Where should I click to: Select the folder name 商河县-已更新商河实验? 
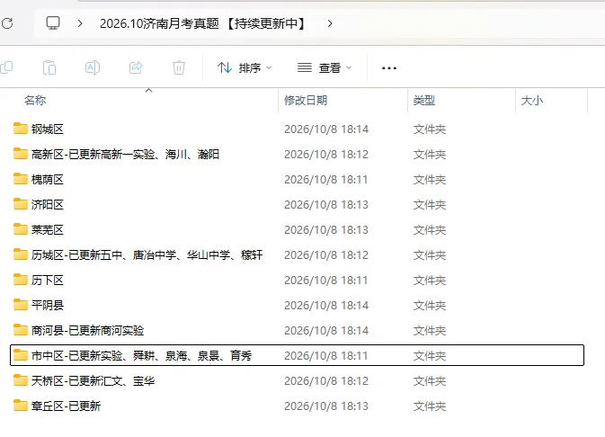click(x=87, y=331)
